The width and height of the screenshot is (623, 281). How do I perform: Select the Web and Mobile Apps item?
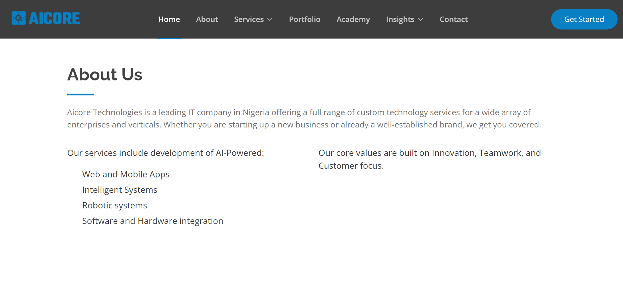[126, 174]
